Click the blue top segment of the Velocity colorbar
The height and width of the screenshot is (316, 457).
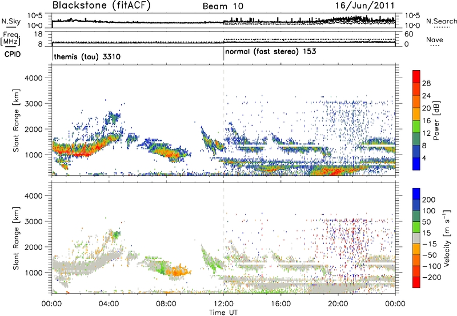(416, 194)
